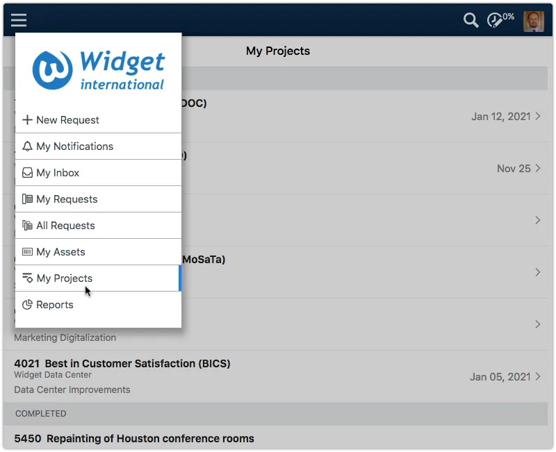
Task: Open the Reports section
Action: coord(54,305)
